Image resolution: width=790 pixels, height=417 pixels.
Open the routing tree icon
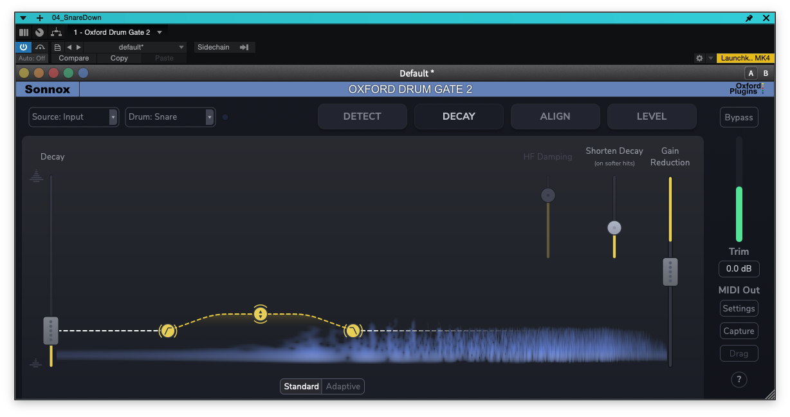(x=56, y=32)
